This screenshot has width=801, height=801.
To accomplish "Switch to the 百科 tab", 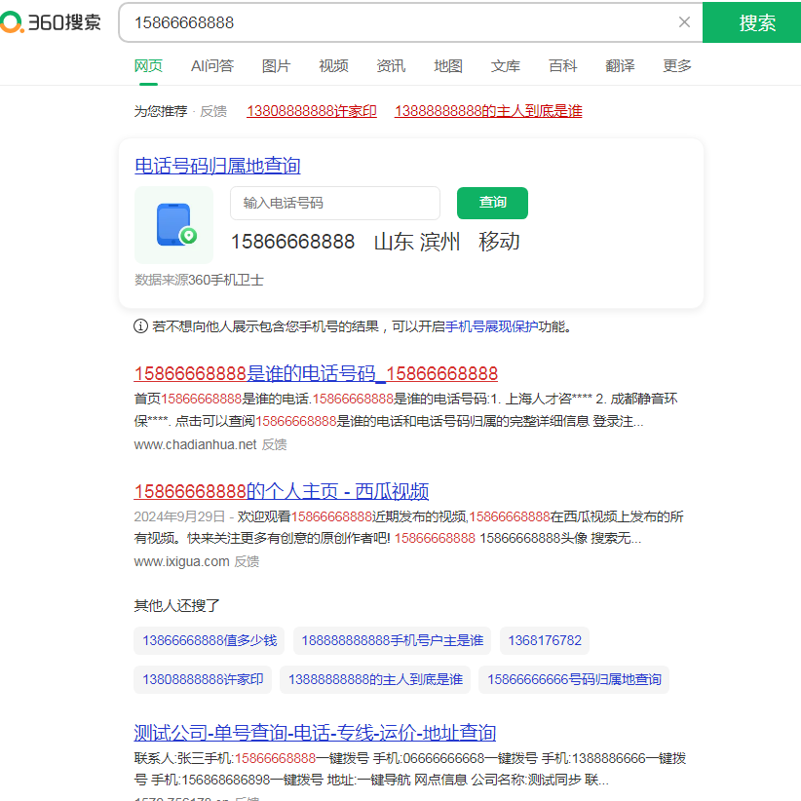I will pos(562,66).
